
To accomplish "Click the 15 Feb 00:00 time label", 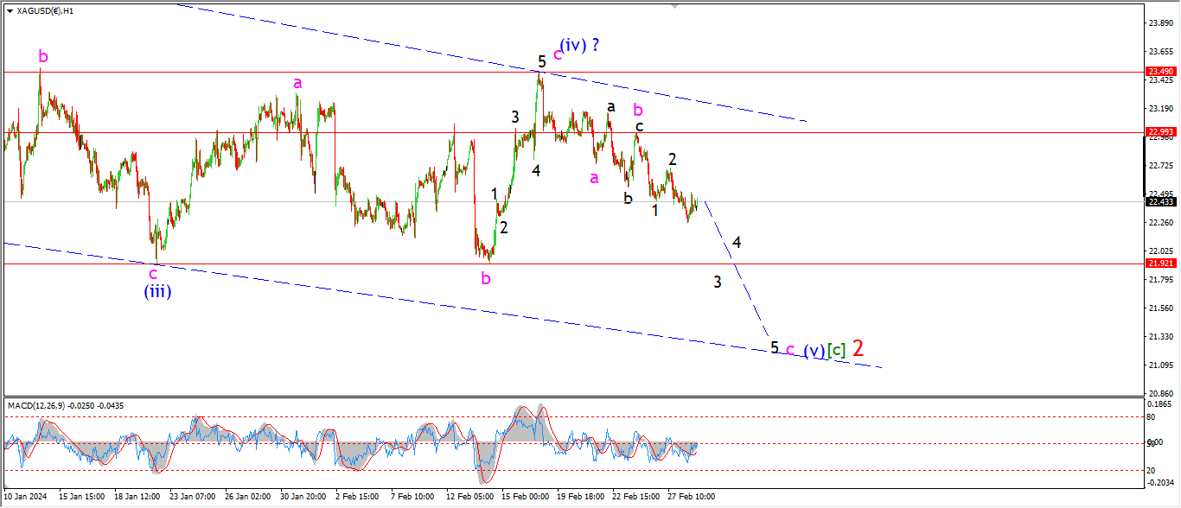I will (526, 497).
